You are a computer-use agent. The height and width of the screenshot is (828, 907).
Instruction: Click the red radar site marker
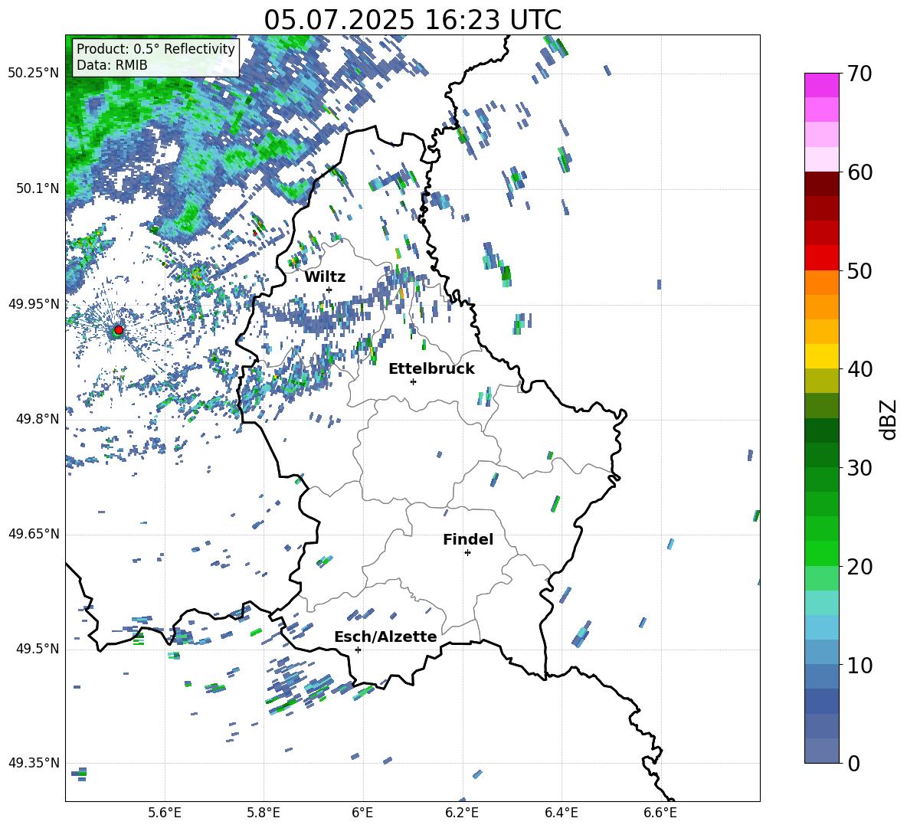pos(119,330)
